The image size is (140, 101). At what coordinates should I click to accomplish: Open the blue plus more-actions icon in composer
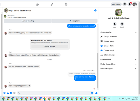[4, 93]
